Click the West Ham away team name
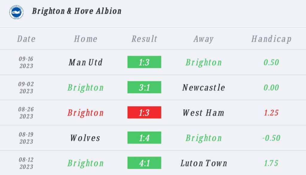Viewport: 306px width, 175px height. point(204,113)
